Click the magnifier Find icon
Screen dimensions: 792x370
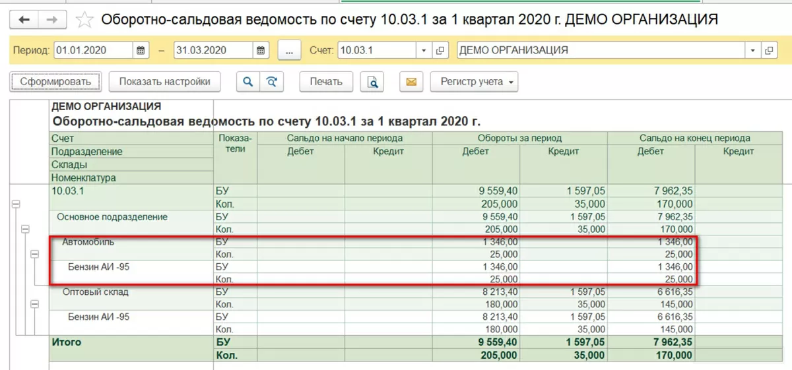[248, 82]
